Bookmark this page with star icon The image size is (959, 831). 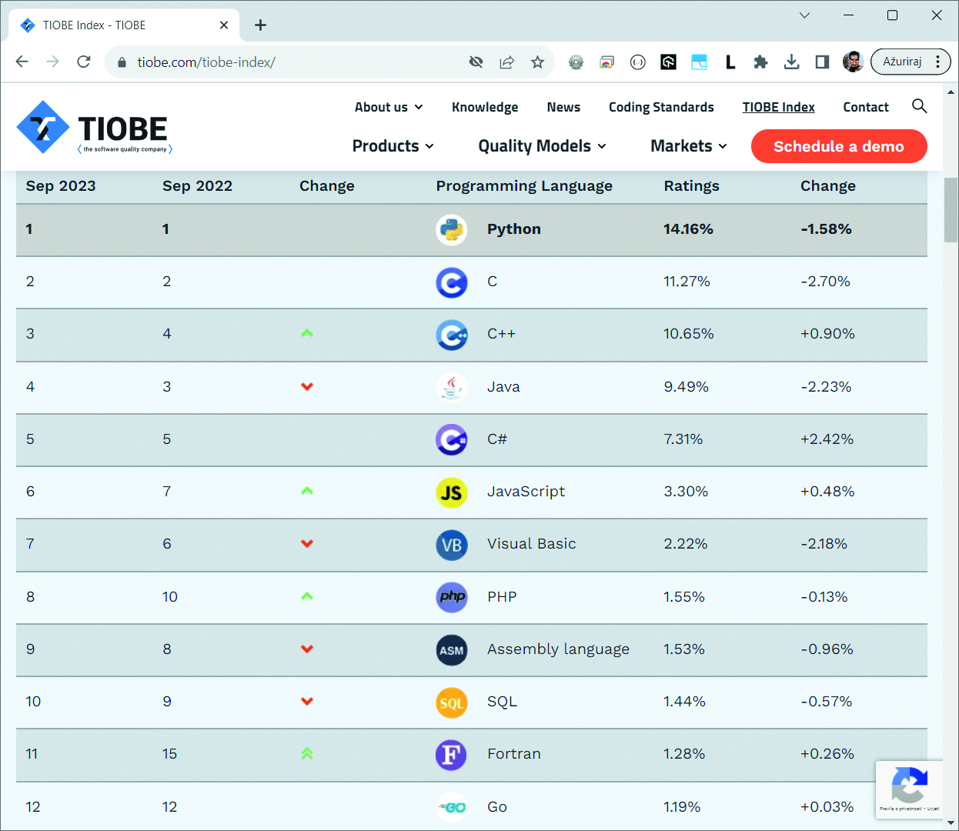coord(537,62)
